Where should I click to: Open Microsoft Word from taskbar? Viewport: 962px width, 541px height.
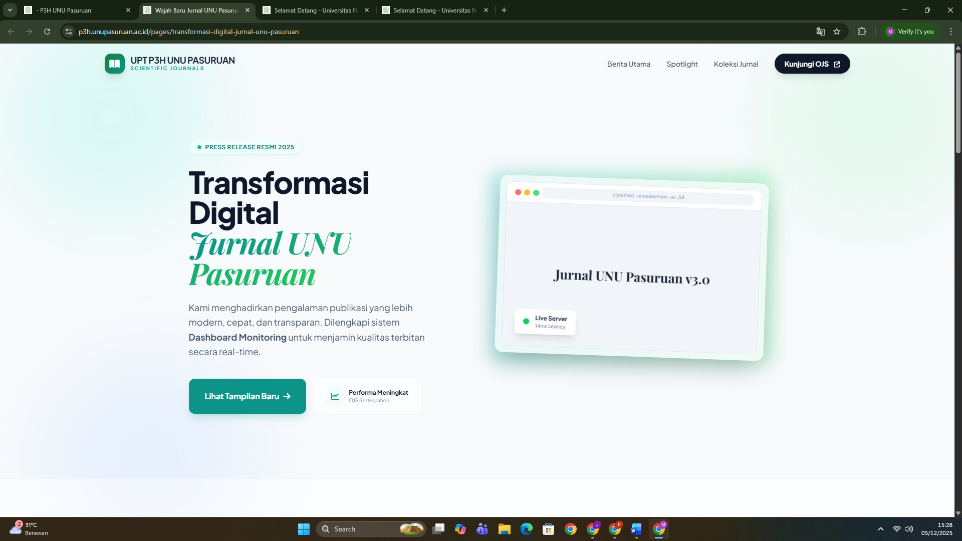pos(636,529)
